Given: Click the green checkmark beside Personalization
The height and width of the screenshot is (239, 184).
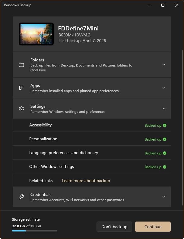Looking at the screenshot, I should click(x=165, y=139).
